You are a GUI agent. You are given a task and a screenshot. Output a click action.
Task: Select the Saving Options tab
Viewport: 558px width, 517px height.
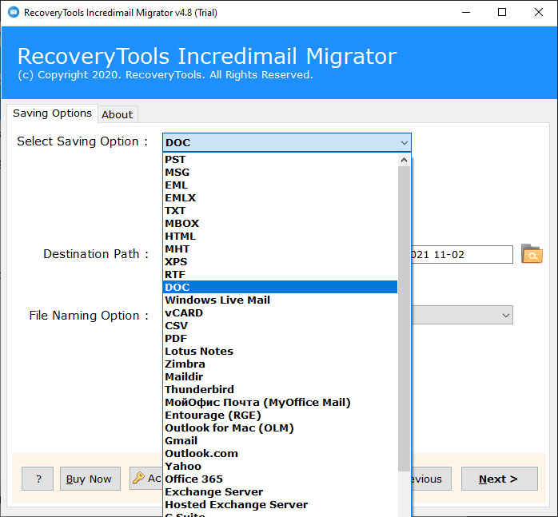pos(52,113)
